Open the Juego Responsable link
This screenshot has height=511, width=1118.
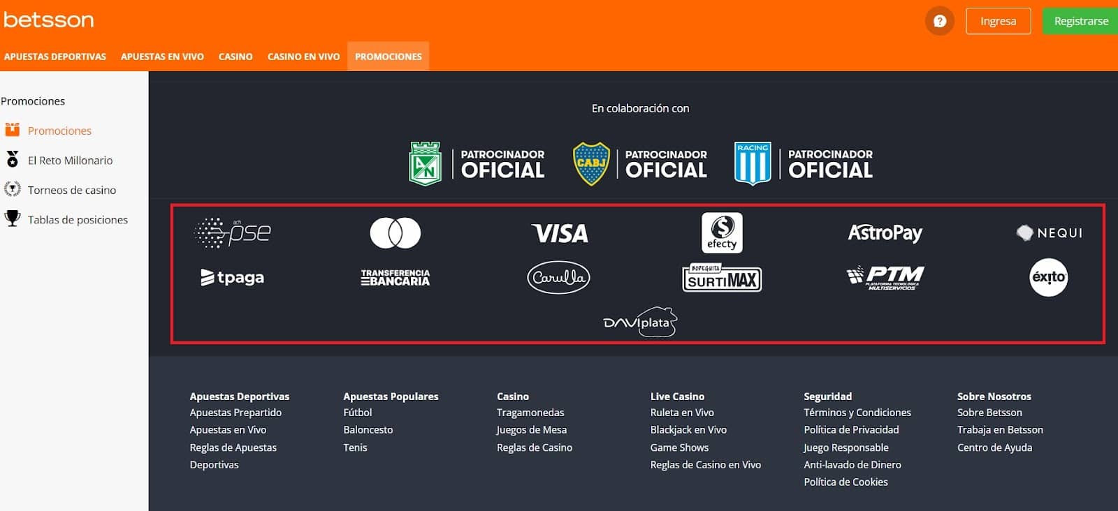click(846, 447)
